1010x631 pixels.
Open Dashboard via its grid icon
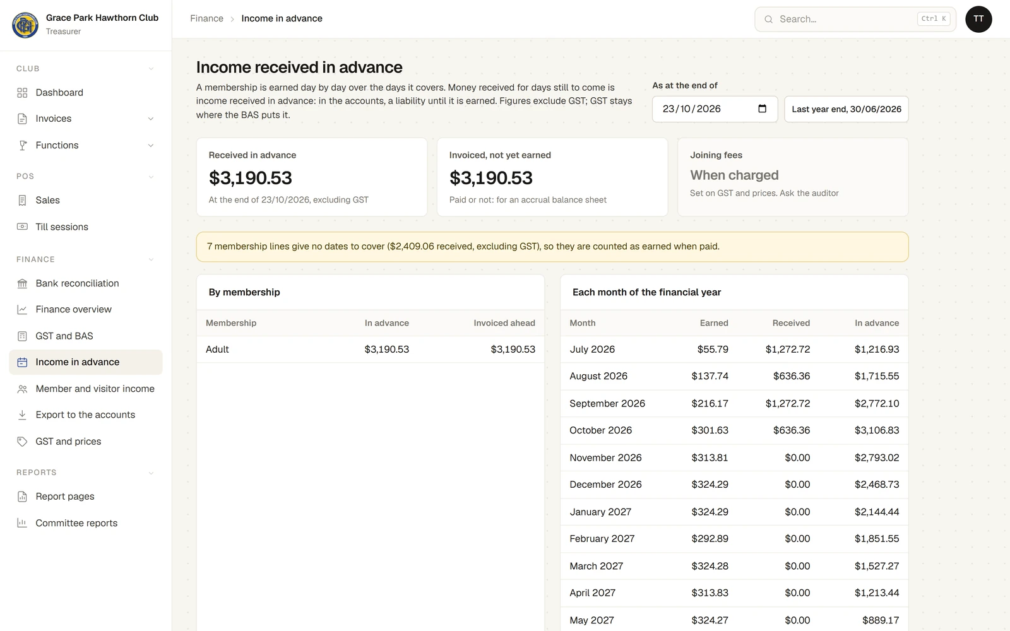22,93
